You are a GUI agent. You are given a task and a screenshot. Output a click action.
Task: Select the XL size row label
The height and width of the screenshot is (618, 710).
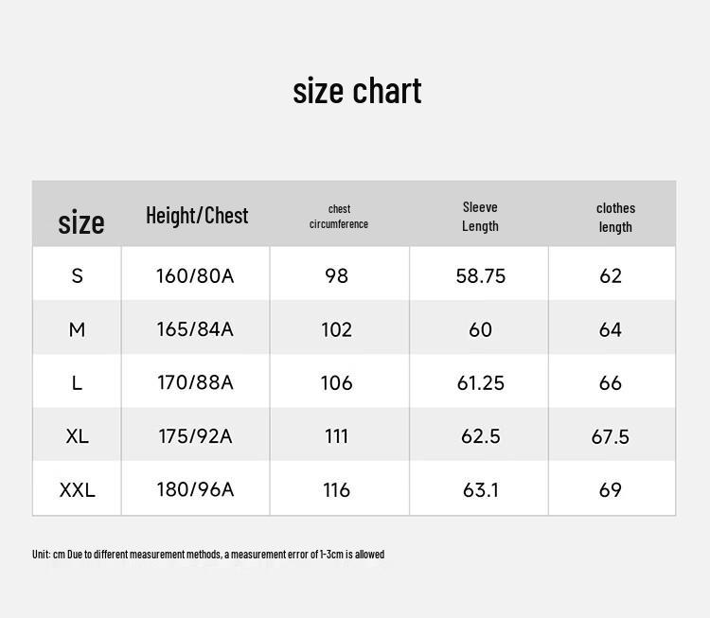78,436
